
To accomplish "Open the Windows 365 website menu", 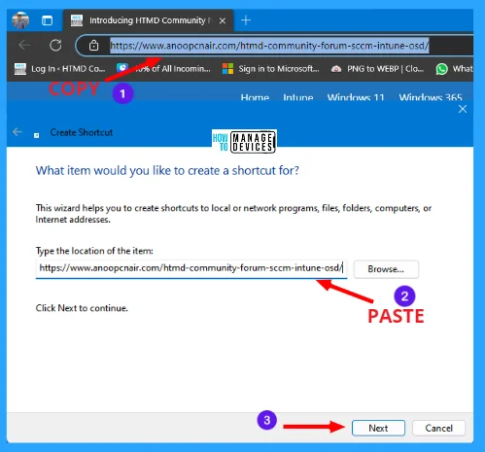I will pos(431,97).
